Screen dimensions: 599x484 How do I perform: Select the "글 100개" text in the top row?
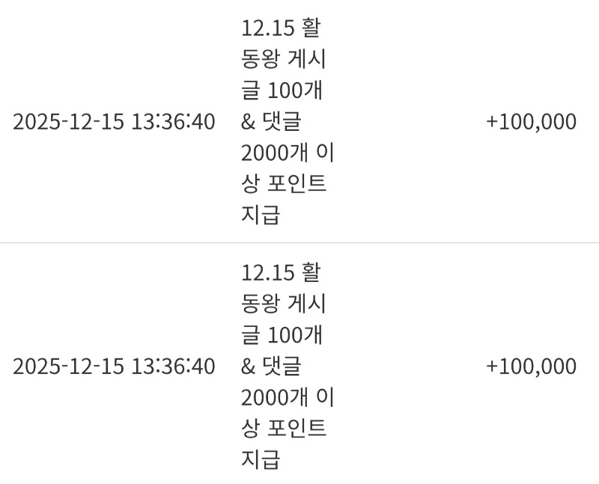[x=282, y=91]
